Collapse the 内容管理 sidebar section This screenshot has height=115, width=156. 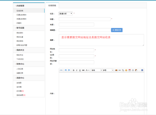[x=29, y=6]
